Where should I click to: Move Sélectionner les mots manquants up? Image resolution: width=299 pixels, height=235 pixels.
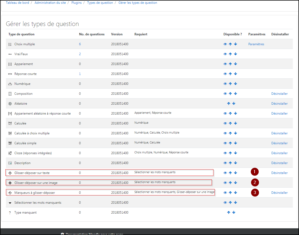[230, 203]
